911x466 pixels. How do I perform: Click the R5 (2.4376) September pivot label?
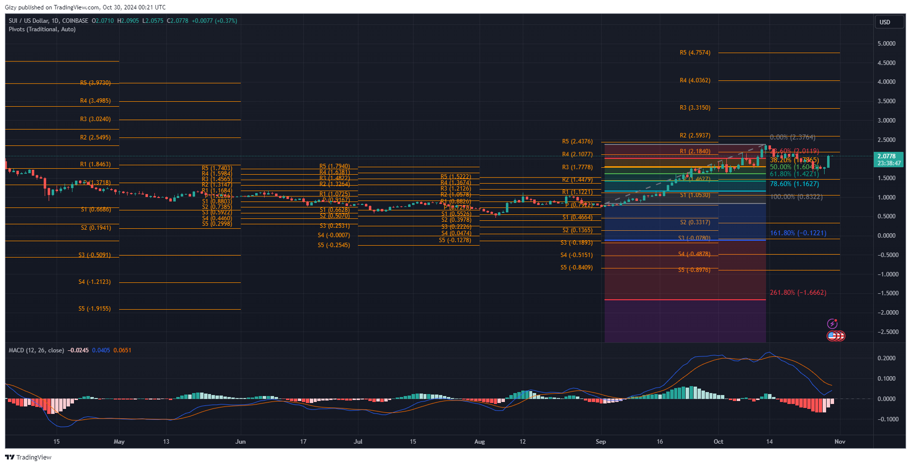coord(577,141)
